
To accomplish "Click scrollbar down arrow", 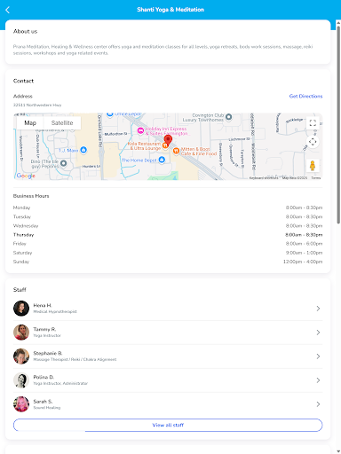I will [338, 451].
